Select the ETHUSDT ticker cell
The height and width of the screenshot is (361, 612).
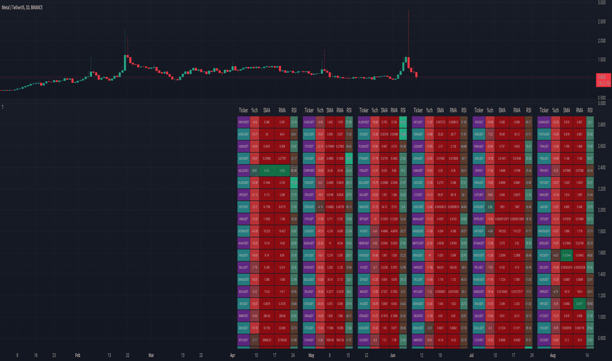[x=309, y=340]
